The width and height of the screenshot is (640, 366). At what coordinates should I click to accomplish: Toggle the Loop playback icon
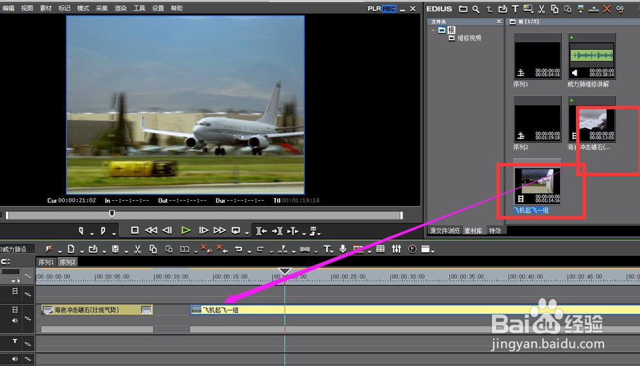[236, 230]
